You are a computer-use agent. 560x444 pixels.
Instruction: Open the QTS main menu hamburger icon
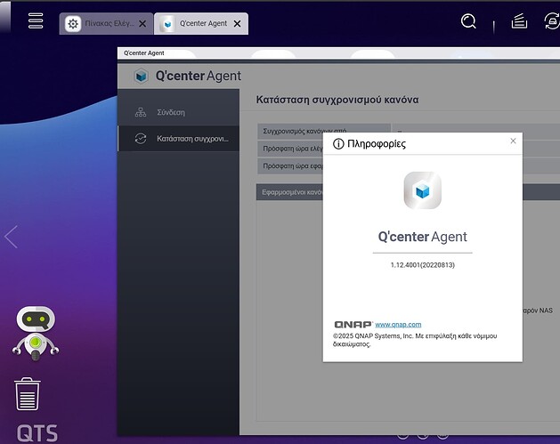(x=36, y=20)
